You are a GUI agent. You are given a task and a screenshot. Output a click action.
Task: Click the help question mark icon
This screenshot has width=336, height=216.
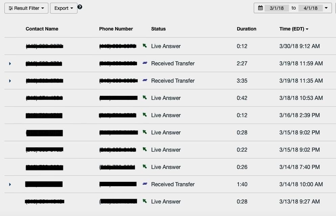pos(80,7)
